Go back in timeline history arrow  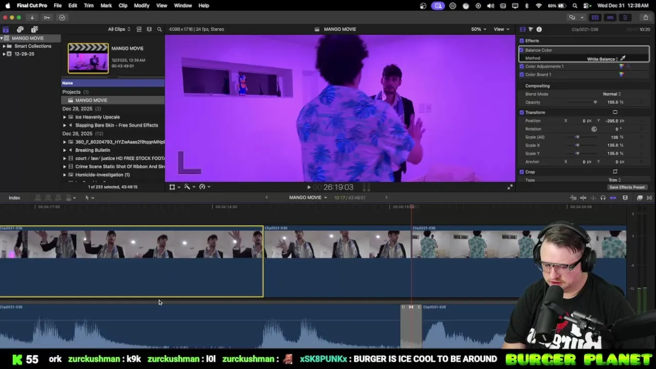click(x=266, y=198)
